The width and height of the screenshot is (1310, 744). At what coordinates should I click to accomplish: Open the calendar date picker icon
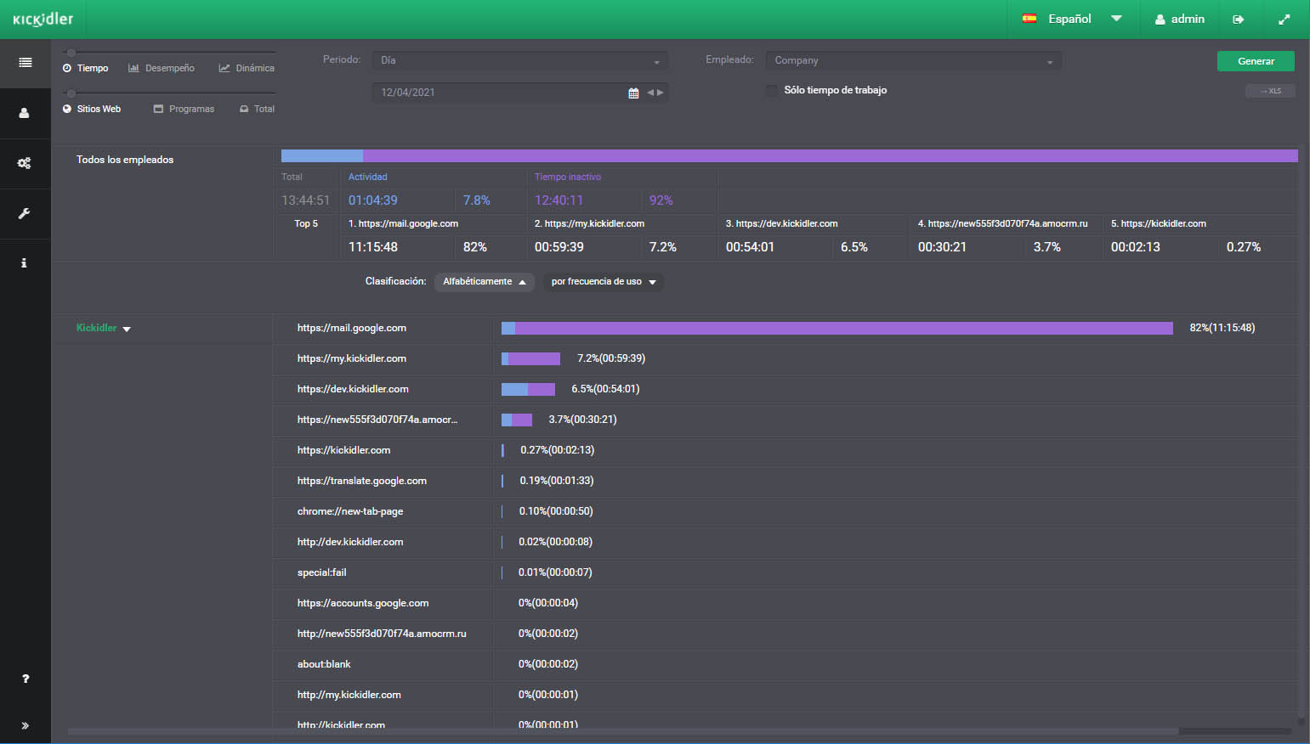pyautogui.click(x=633, y=93)
